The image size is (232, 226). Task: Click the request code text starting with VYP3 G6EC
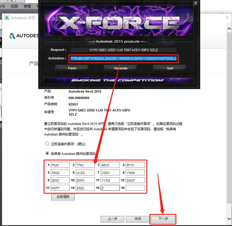(99, 112)
